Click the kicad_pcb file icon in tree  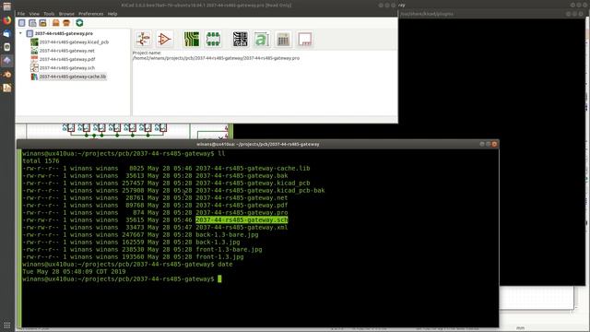click(x=34, y=42)
